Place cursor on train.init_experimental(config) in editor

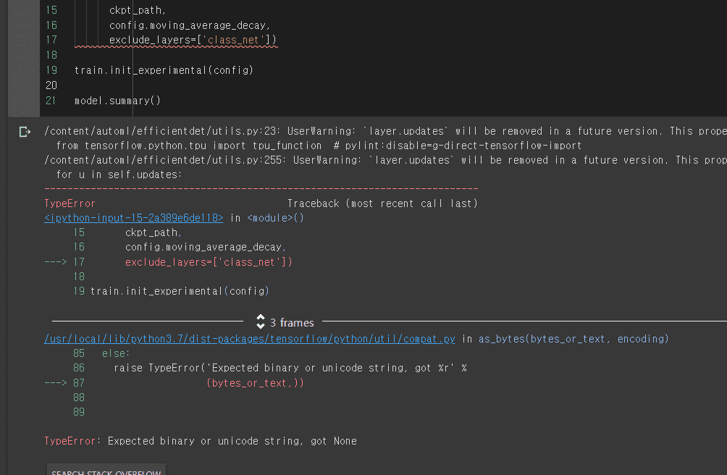click(164, 70)
